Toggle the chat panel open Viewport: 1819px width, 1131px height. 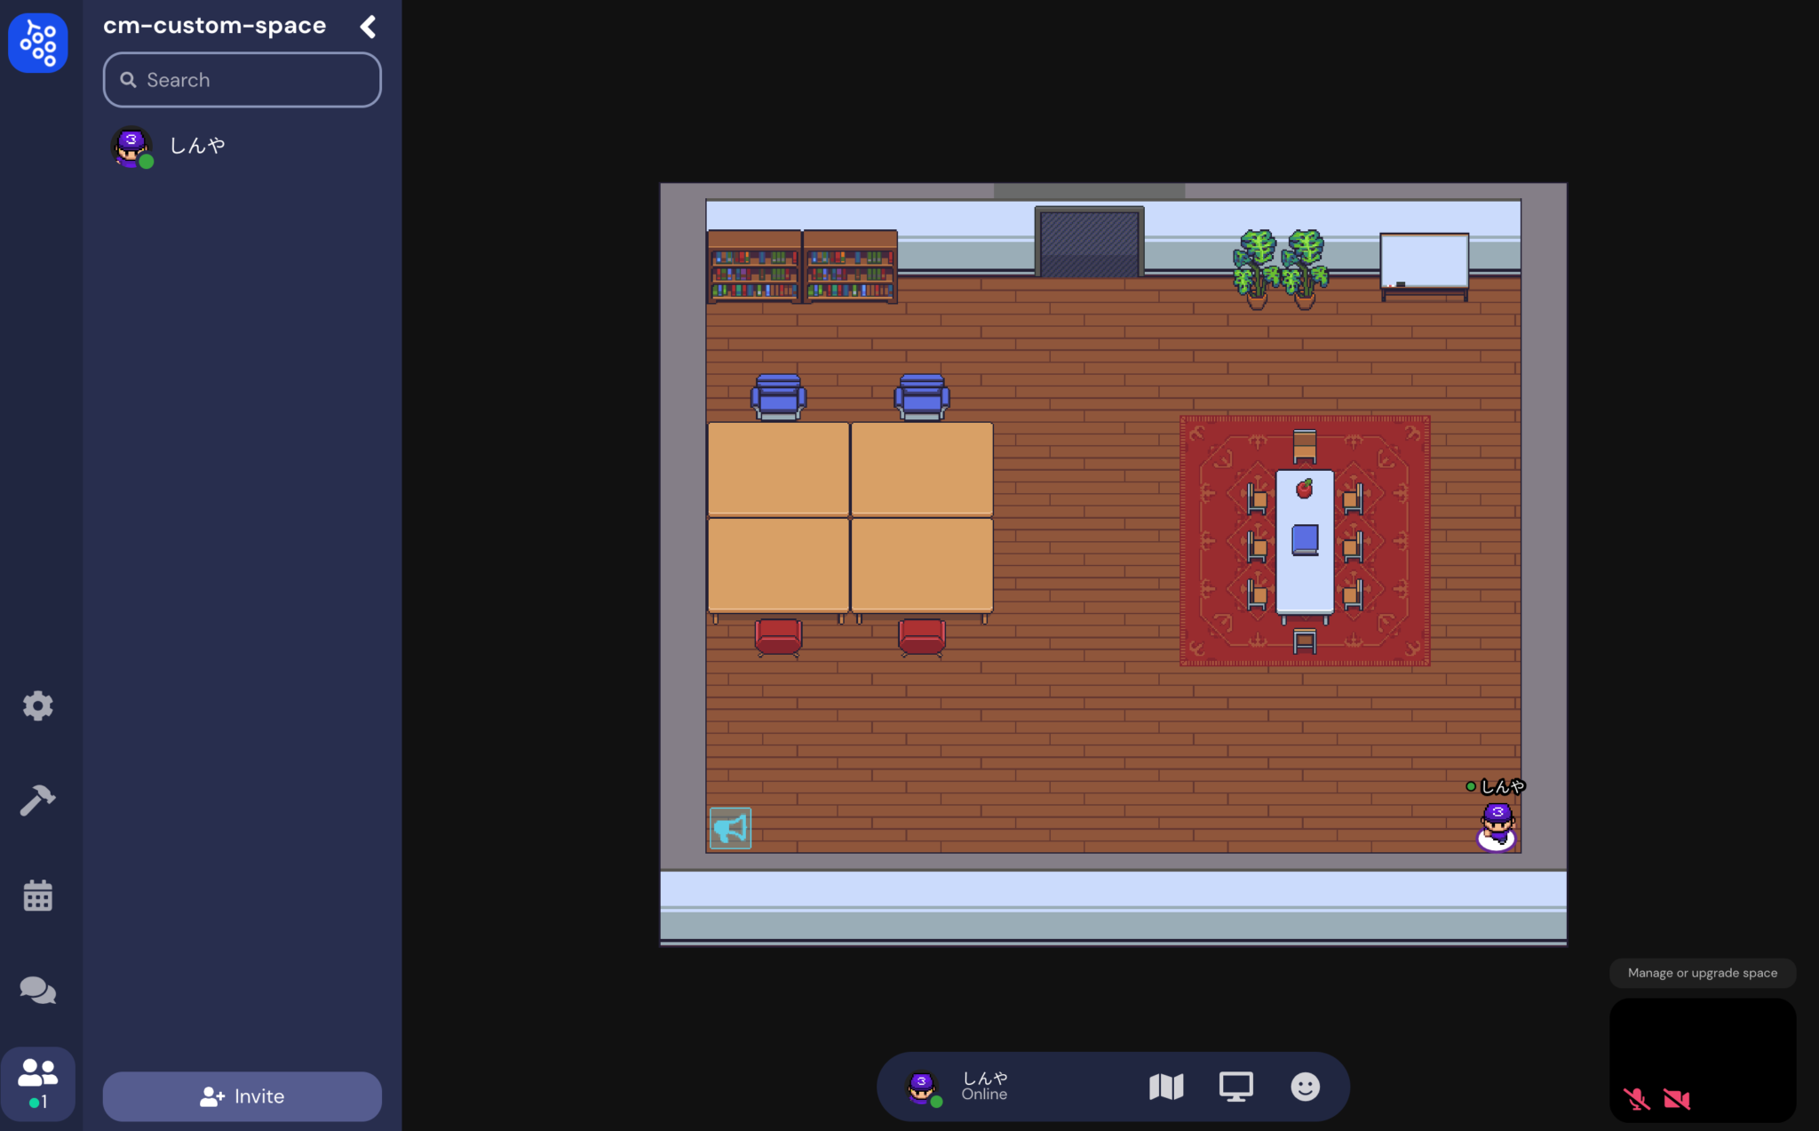click(38, 990)
